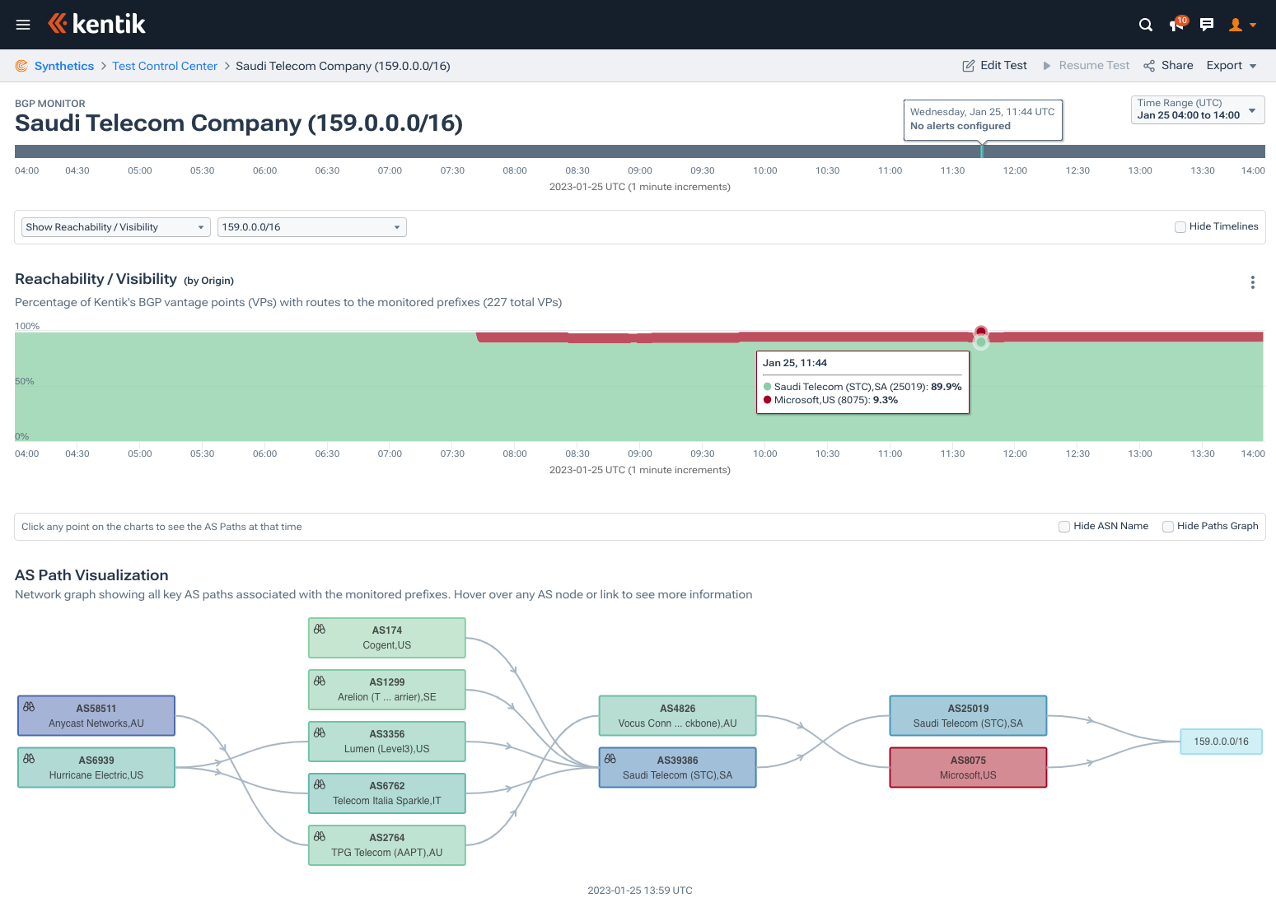This screenshot has width=1276, height=907.
Task: Open the chat message icon
Action: coord(1207,25)
